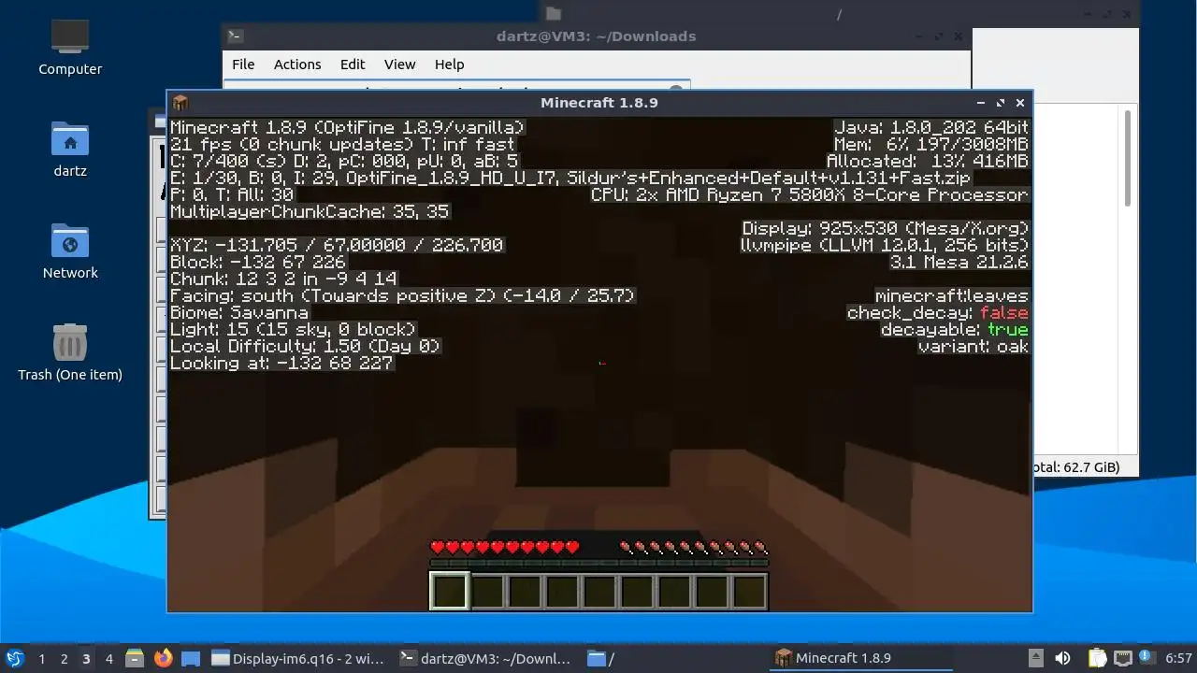Screen dimensions: 1197x673
Task: Switch to workspace 1
Action: click(41, 658)
